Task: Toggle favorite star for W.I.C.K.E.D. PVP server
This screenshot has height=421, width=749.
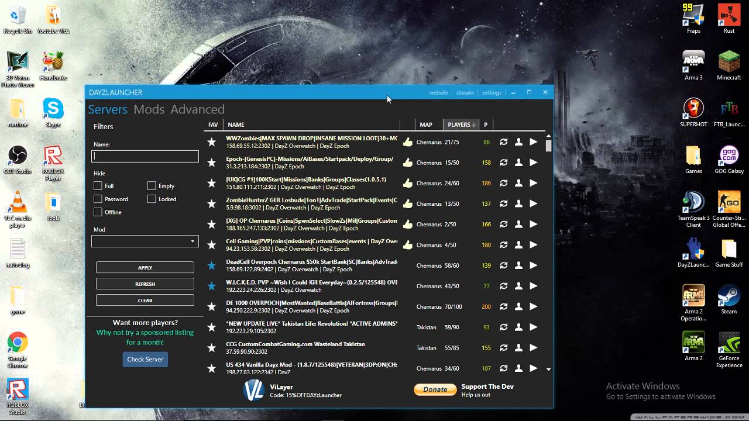Action: (212, 286)
